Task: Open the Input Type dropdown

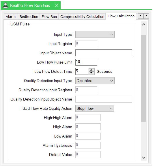Action: pyautogui.click(x=95, y=34)
